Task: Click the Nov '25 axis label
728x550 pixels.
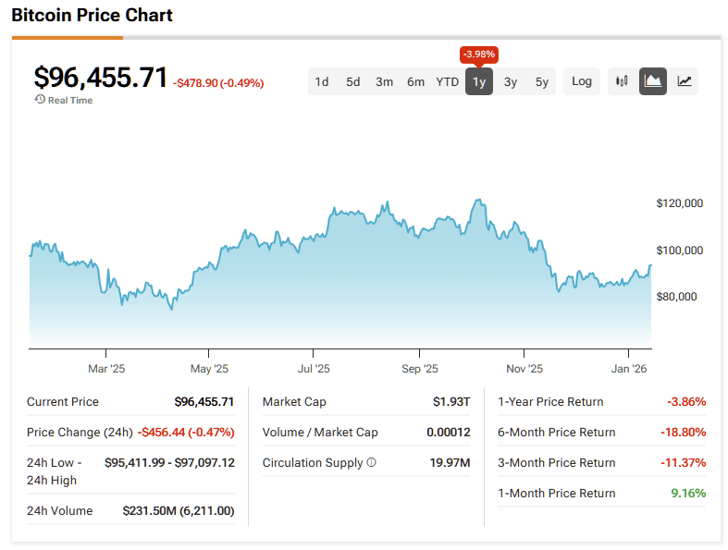Action: [x=524, y=369]
